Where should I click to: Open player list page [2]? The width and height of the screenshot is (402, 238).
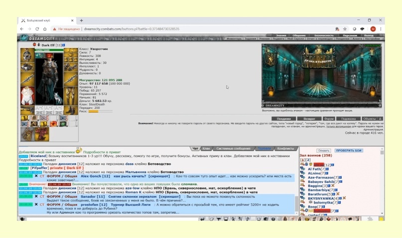coord(308,160)
